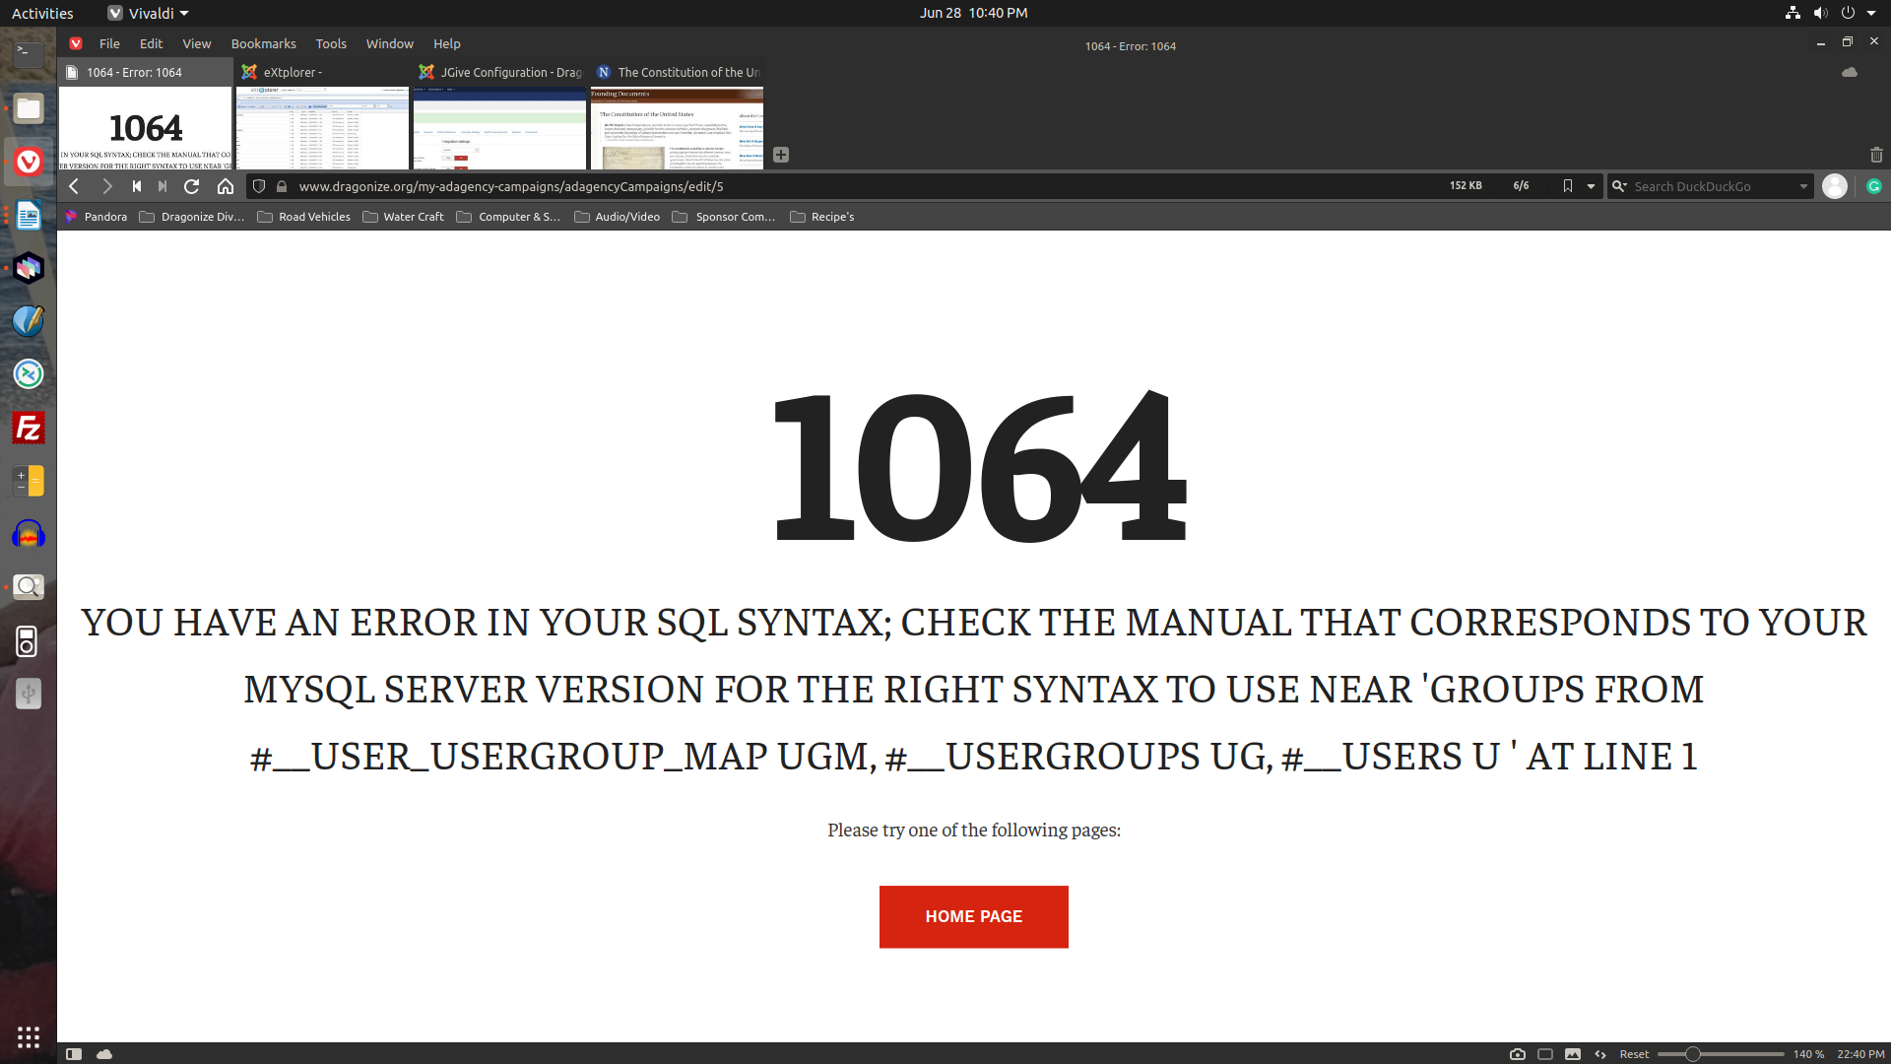The width and height of the screenshot is (1891, 1064).
Task: Go to the browser home page
Action: pos(226,186)
